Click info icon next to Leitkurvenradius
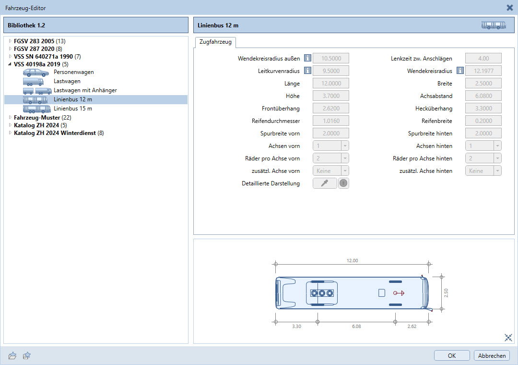 [307, 71]
